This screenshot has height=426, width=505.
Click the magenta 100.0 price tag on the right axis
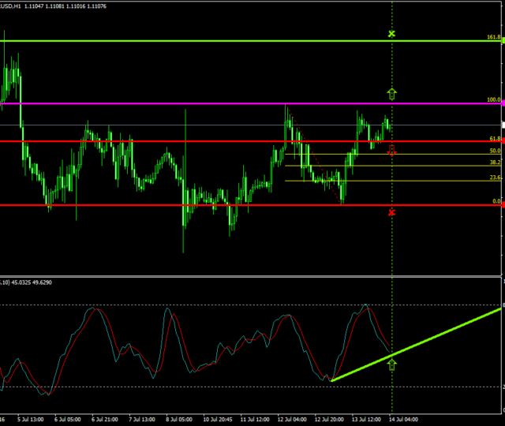(x=502, y=103)
